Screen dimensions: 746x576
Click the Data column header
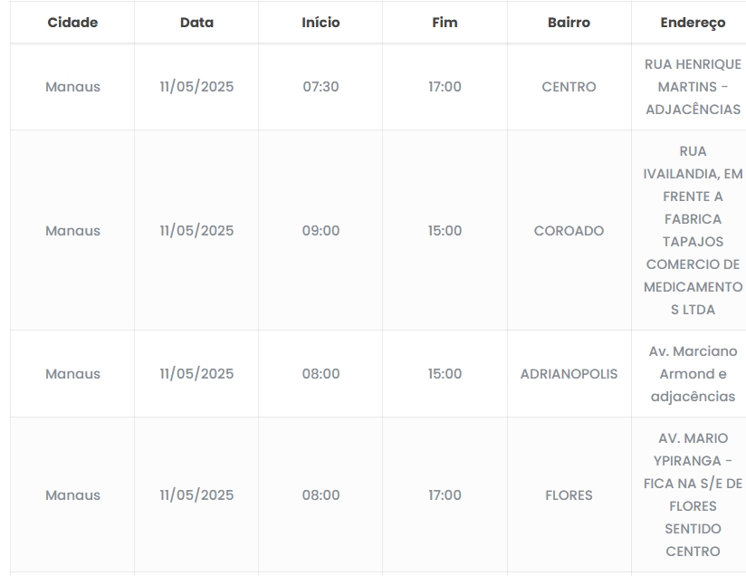click(x=196, y=23)
